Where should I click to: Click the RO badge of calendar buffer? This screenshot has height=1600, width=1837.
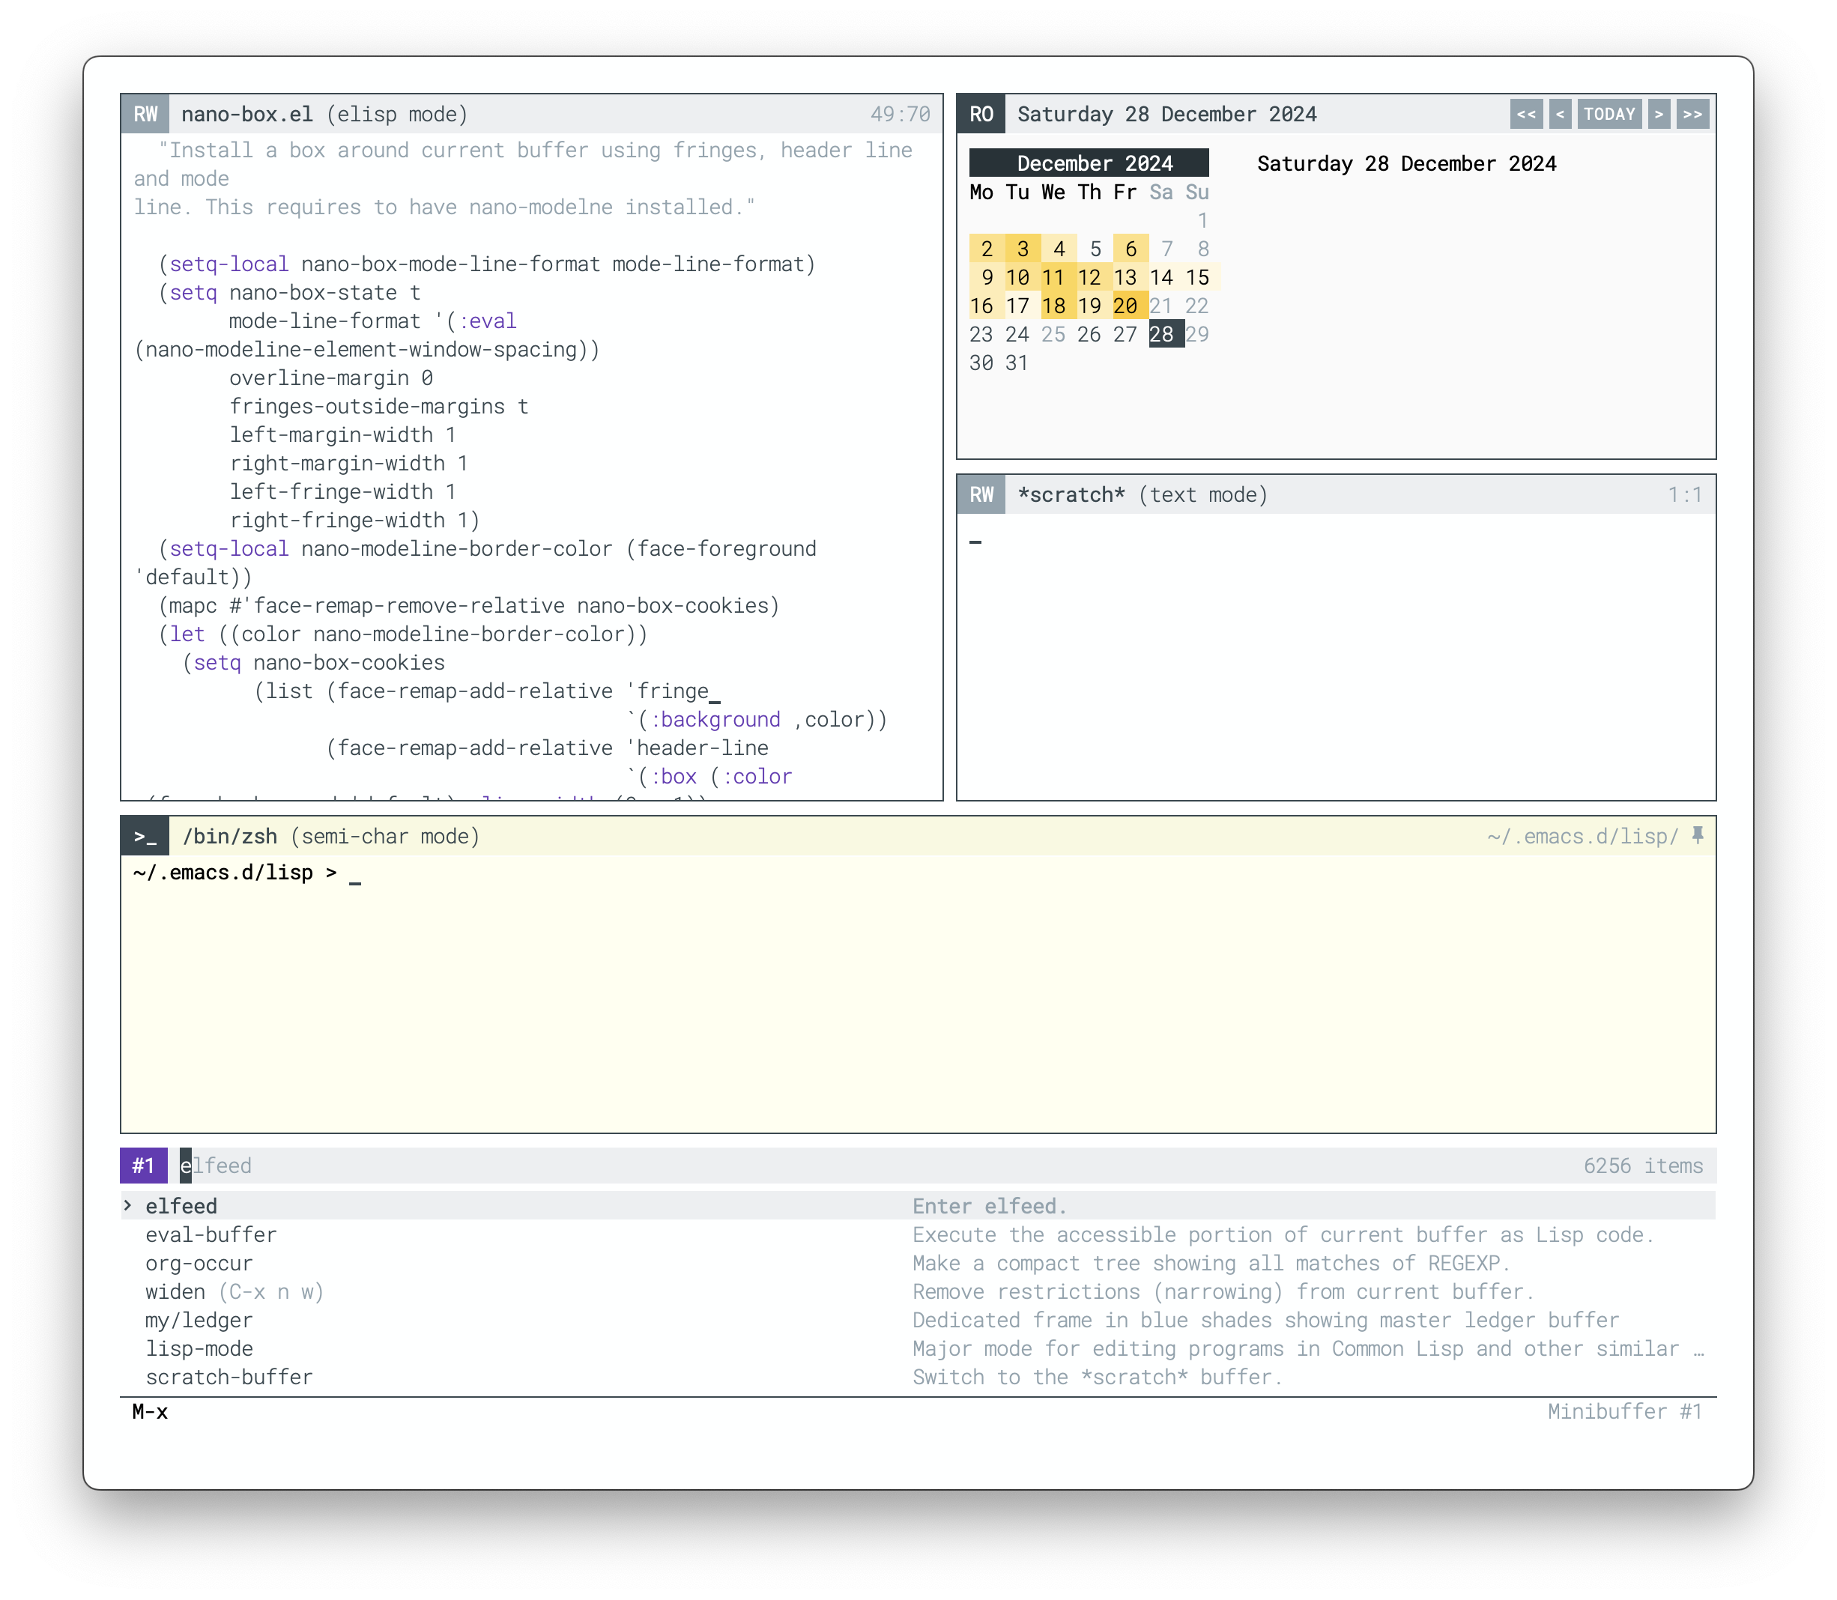tap(981, 115)
